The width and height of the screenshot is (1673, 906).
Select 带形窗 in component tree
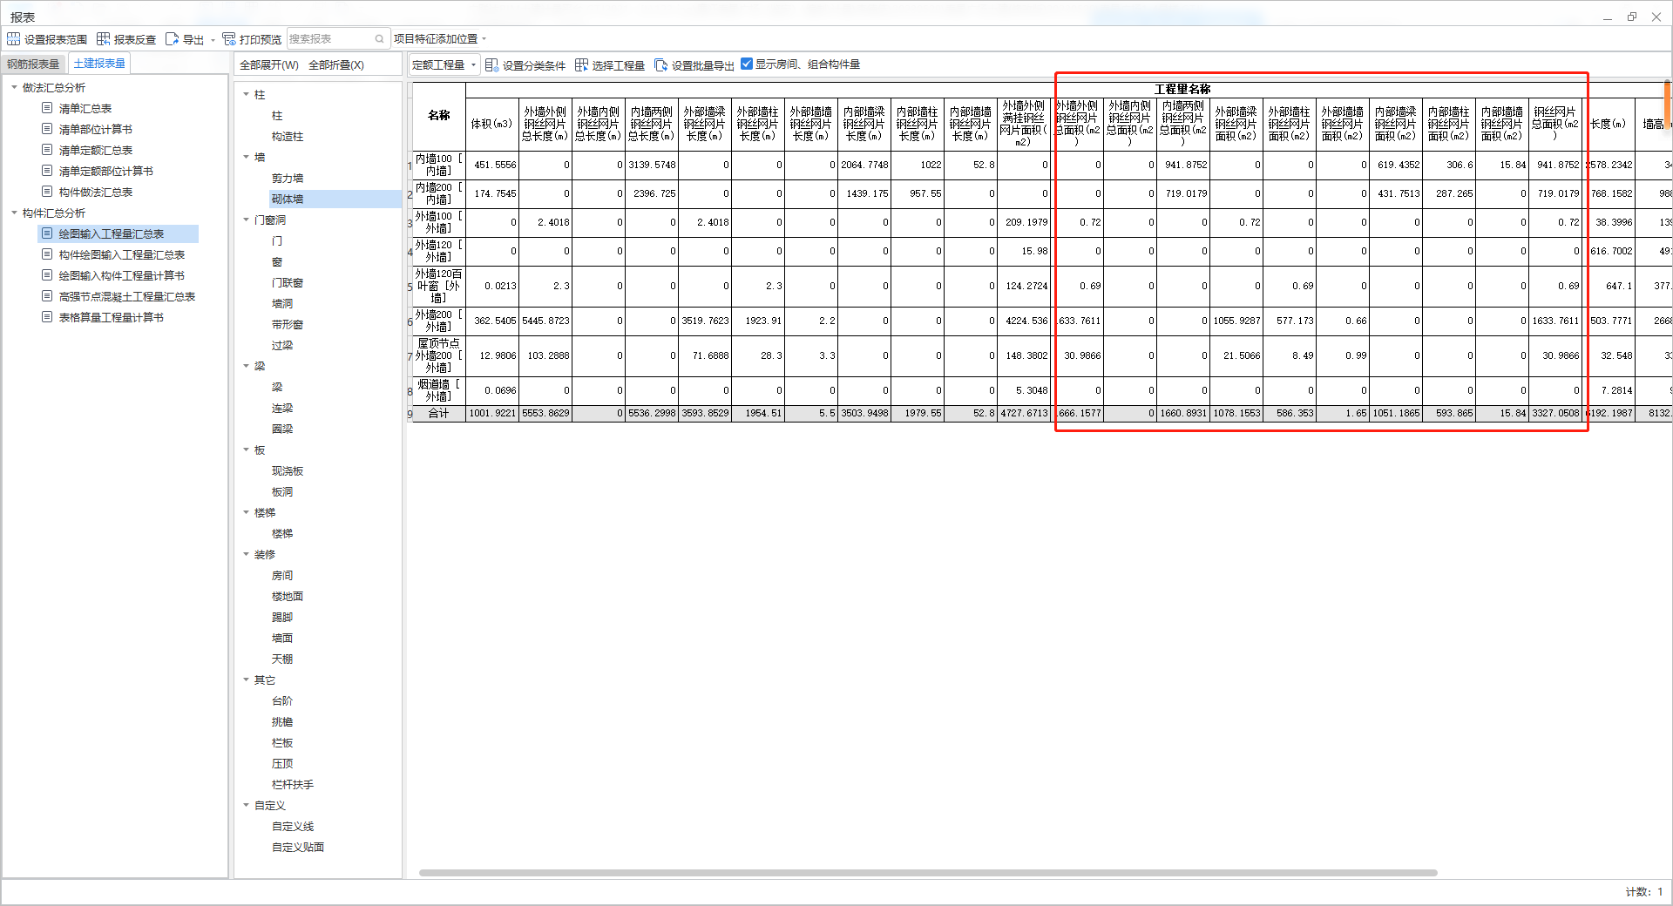[x=288, y=324]
